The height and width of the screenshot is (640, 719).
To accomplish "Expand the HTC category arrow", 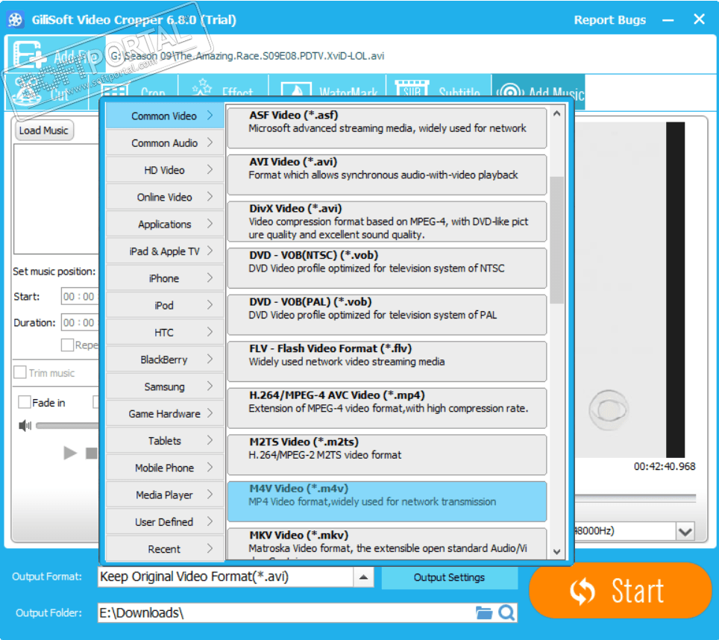I will [x=210, y=332].
